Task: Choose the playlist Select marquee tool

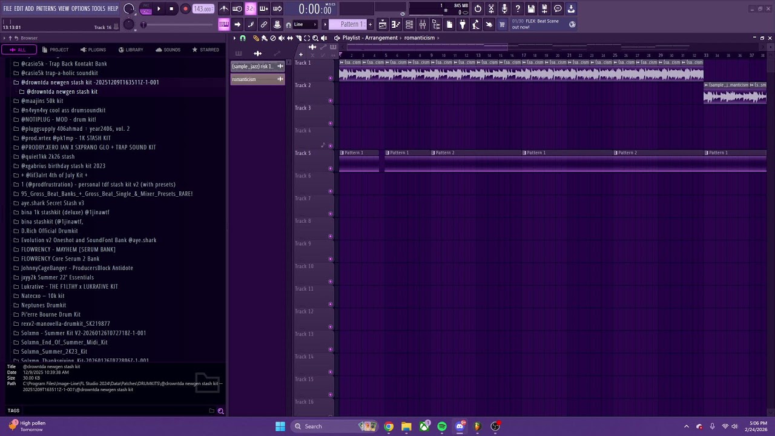Action: 307,38
